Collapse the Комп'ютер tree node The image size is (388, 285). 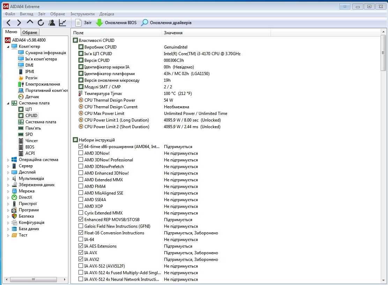click(8, 46)
